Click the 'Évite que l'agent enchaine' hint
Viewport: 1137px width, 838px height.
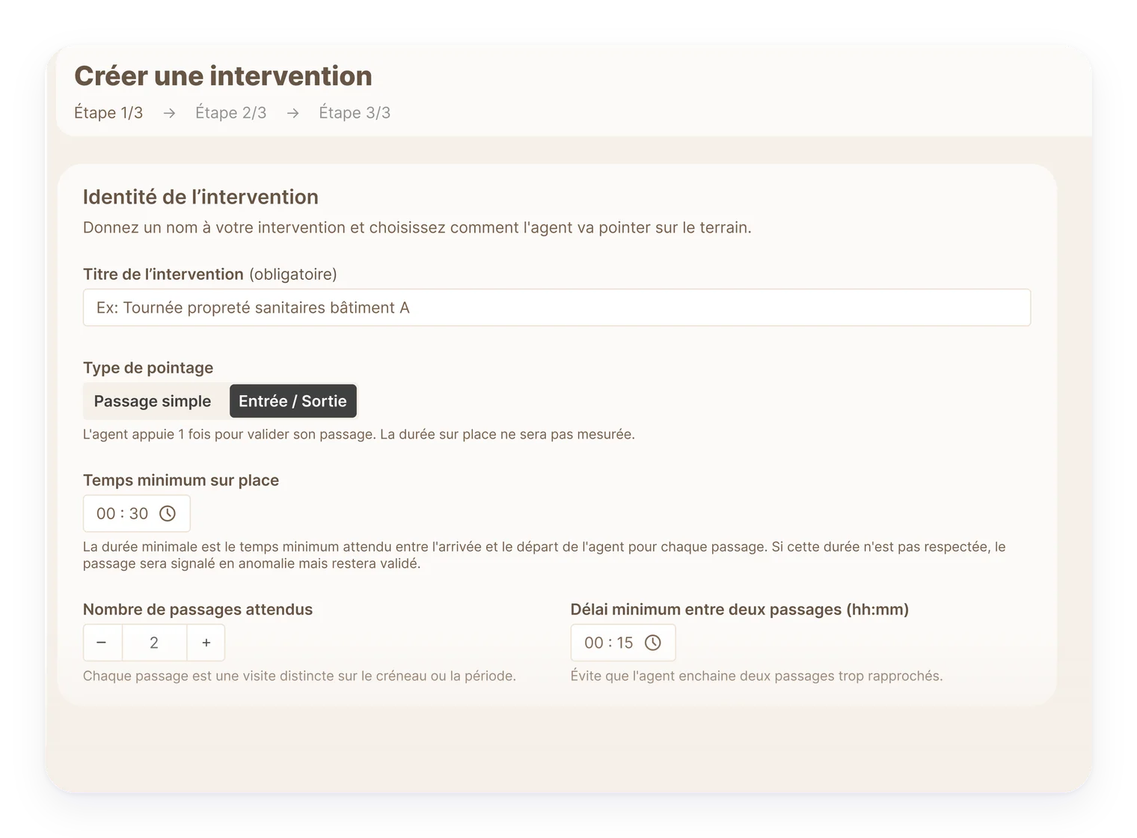(756, 676)
